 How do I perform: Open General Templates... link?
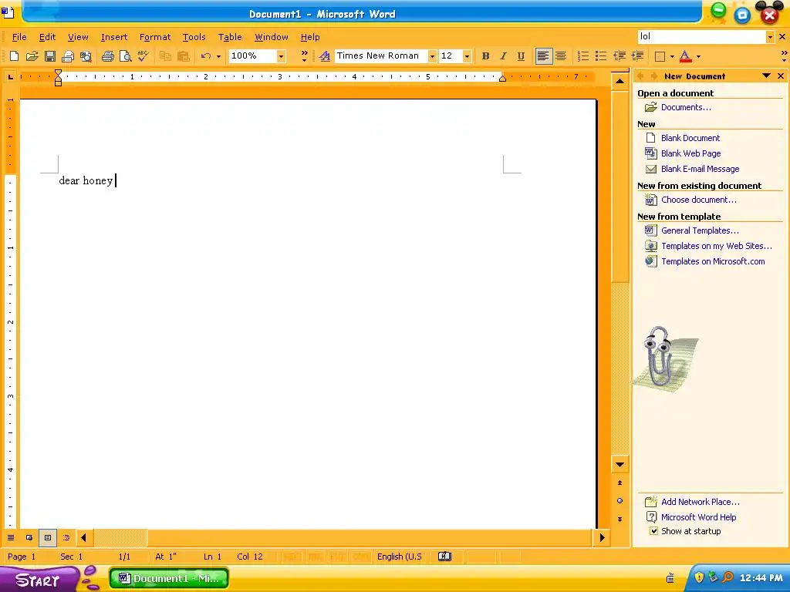(x=700, y=230)
